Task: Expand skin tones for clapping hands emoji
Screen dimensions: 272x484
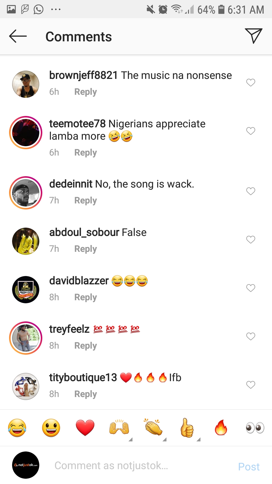Action: pyautogui.click(x=164, y=439)
